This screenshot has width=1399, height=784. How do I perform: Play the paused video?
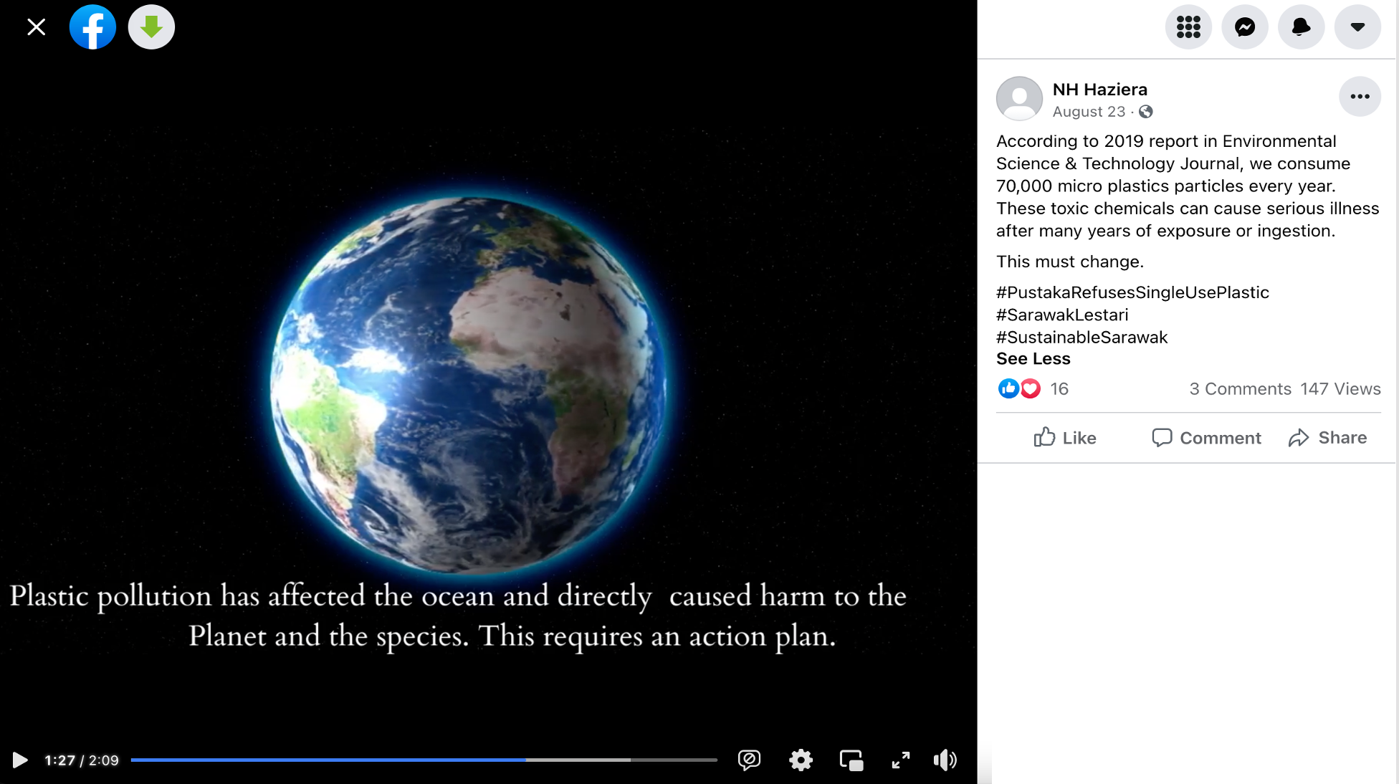pyautogui.click(x=20, y=760)
